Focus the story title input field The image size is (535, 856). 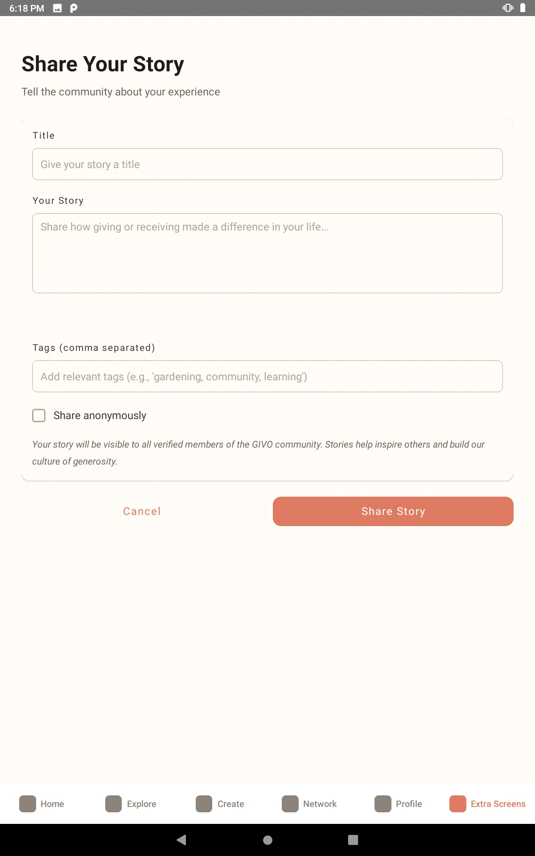click(x=267, y=164)
